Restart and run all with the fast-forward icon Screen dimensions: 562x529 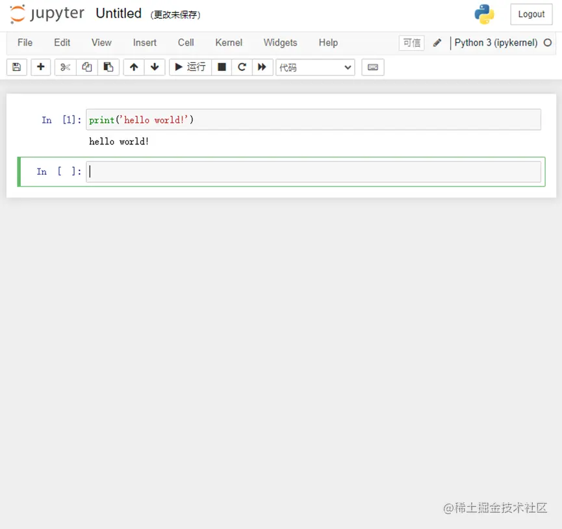pyautogui.click(x=262, y=67)
